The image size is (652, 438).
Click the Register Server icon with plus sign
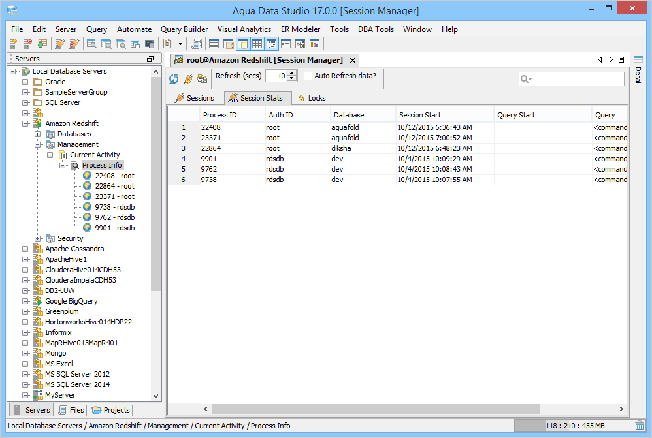tap(13, 44)
